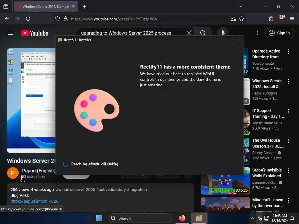Close the Windows Server 2025 tab
299x224 pixels.
73,6
